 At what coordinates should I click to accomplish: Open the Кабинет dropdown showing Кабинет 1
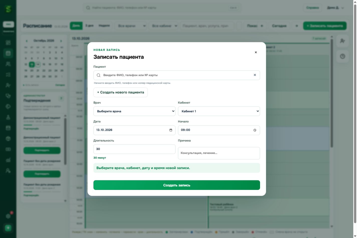(219, 111)
